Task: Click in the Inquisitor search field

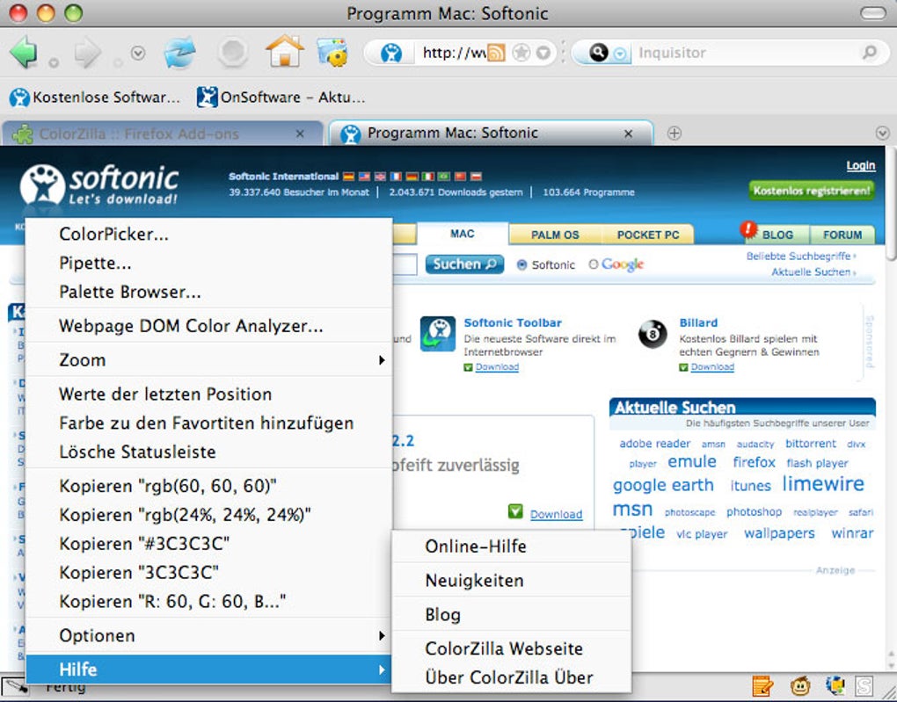Action: pyautogui.click(x=747, y=54)
